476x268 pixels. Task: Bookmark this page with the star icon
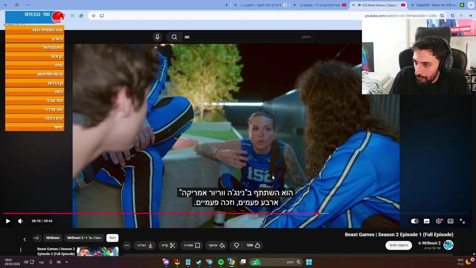coord(93,16)
